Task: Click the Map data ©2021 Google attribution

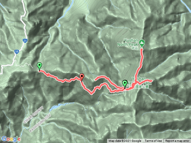Action: click(125, 141)
